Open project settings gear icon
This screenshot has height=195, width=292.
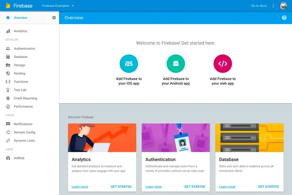(x=54, y=17)
